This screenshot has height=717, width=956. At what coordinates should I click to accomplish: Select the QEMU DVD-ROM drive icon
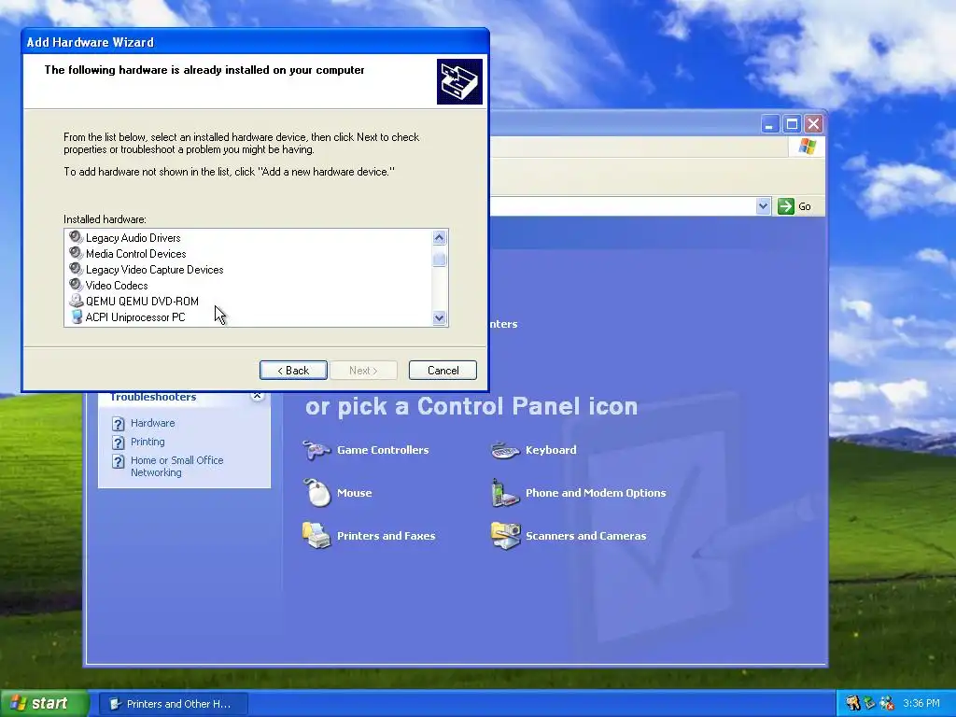(76, 301)
